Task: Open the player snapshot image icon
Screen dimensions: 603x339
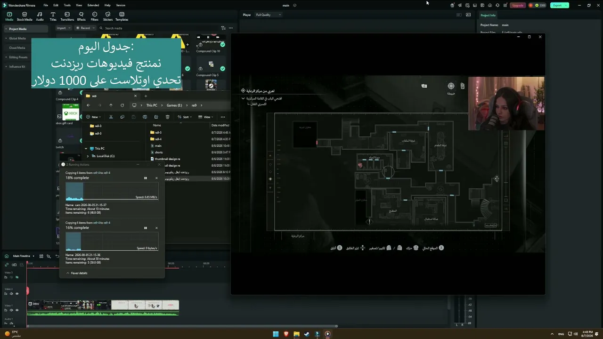Action: pyautogui.click(x=468, y=15)
